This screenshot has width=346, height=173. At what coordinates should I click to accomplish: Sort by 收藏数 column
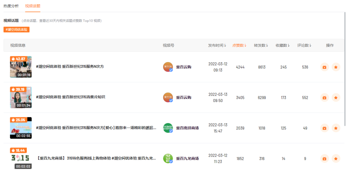click(x=283, y=45)
